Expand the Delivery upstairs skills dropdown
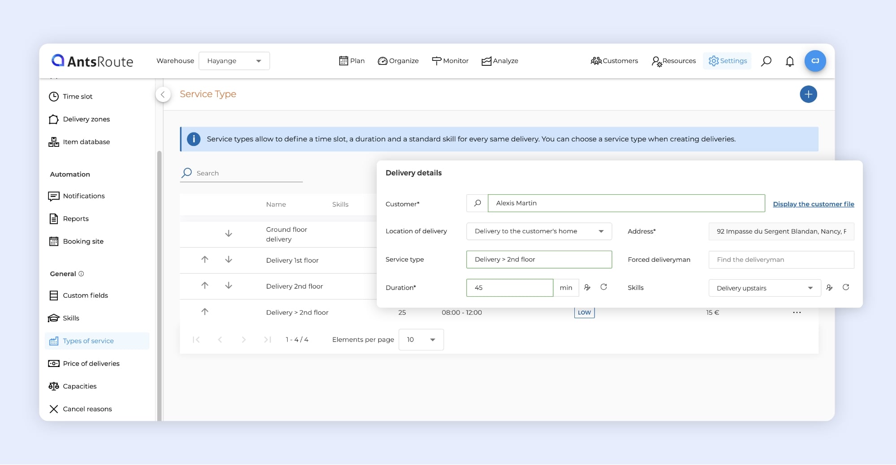Image resolution: width=896 pixels, height=465 pixels. tap(764, 288)
